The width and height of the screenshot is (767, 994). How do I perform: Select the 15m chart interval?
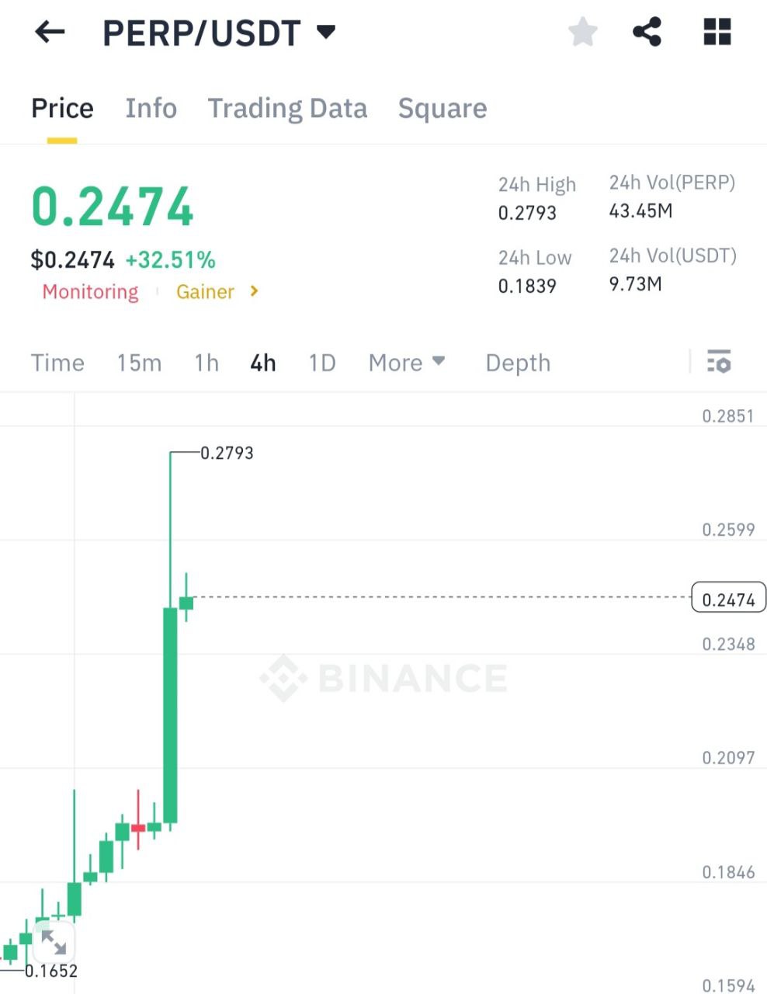click(139, 363)
